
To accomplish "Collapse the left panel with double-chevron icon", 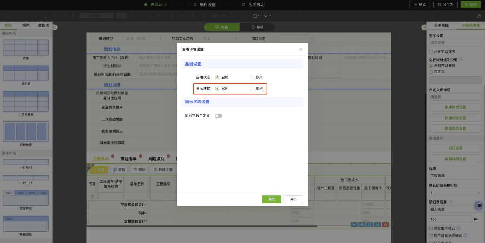I will 55,27.
